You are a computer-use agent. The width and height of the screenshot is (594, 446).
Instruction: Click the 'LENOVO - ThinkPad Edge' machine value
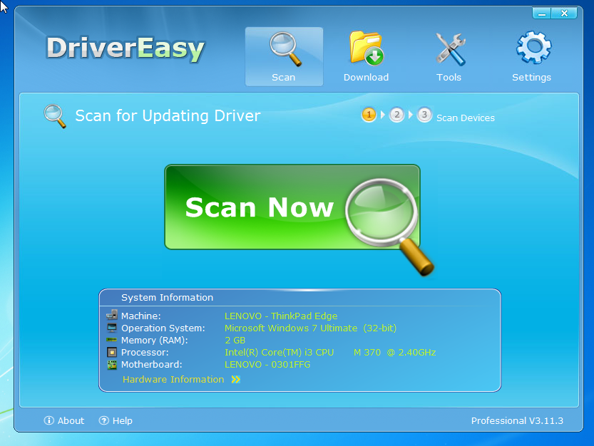point(281,316)
